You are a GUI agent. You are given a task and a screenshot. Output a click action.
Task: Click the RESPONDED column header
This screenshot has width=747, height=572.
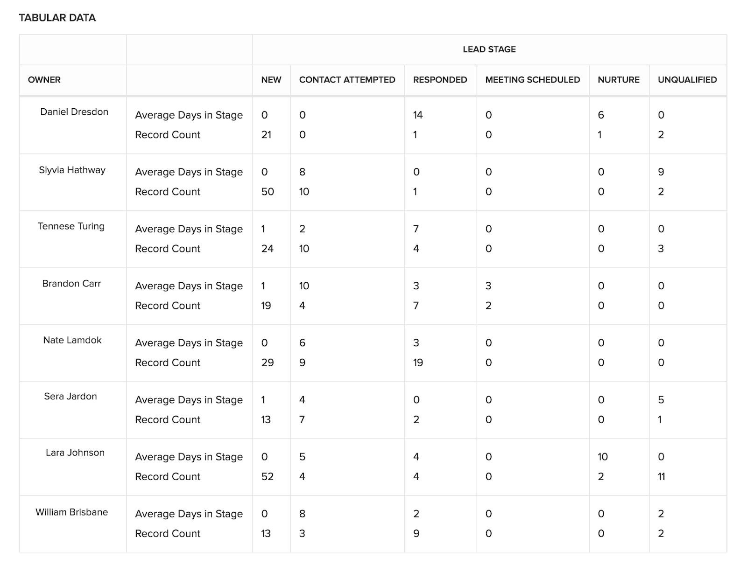coord(440,80)
